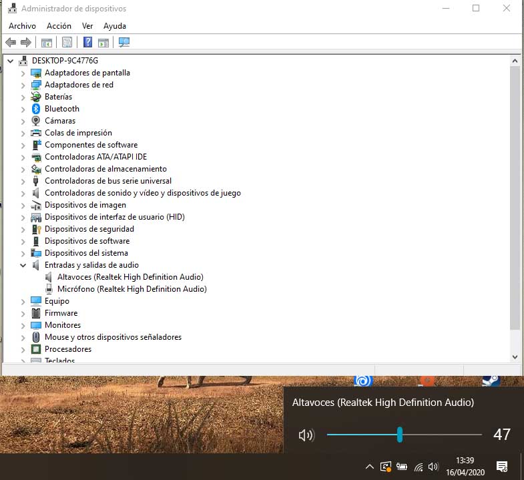
Task: Show hidden tray icons chevron
Action: coord(370,467)
